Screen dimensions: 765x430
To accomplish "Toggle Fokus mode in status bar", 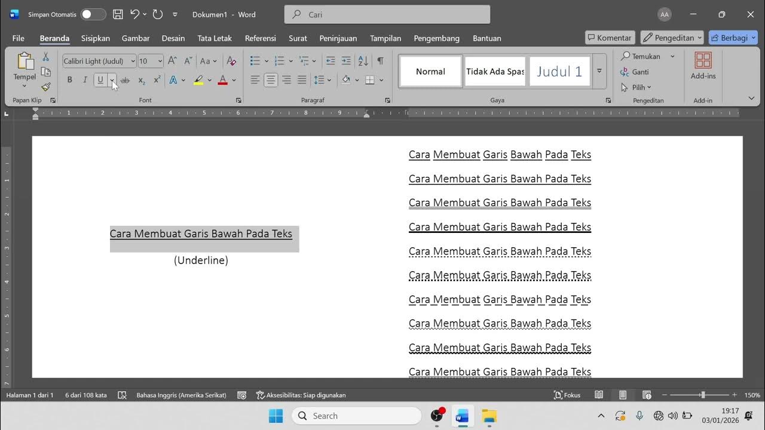I will coord(567,395).
